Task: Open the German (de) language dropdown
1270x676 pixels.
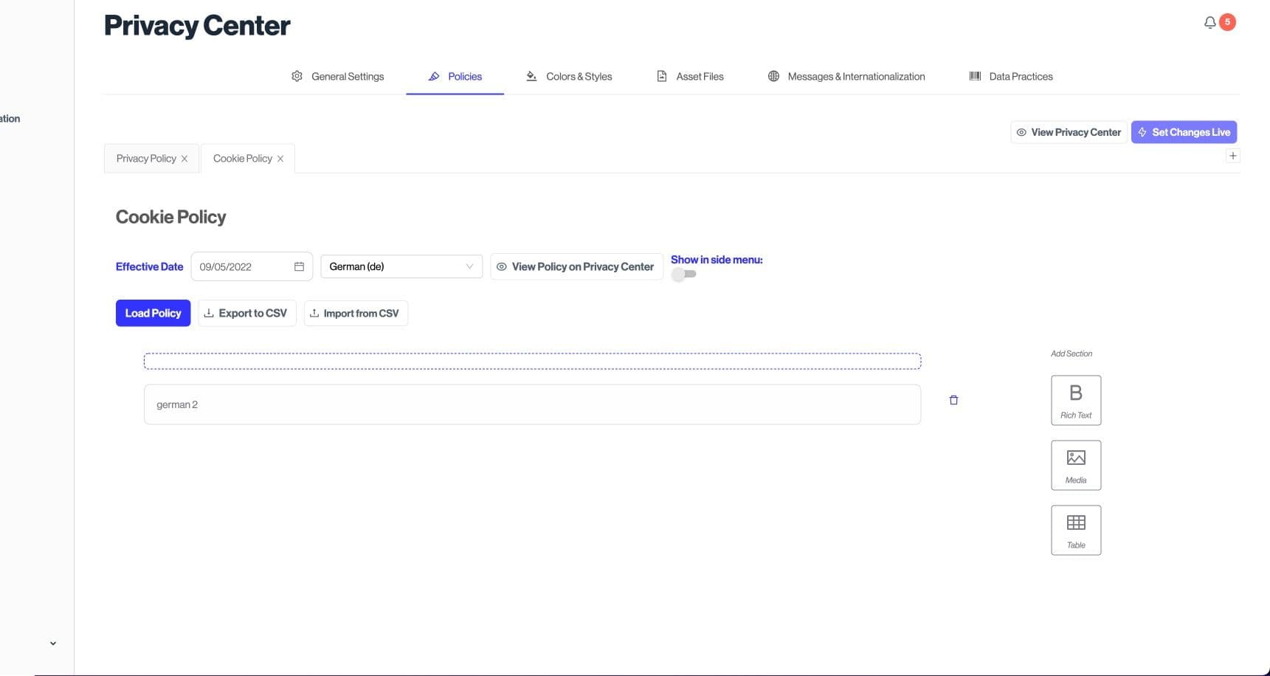Action: pos(401,266)
